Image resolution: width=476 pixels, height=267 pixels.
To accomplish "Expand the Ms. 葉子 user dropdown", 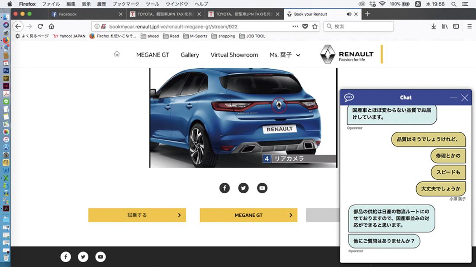I will point(285,55).
